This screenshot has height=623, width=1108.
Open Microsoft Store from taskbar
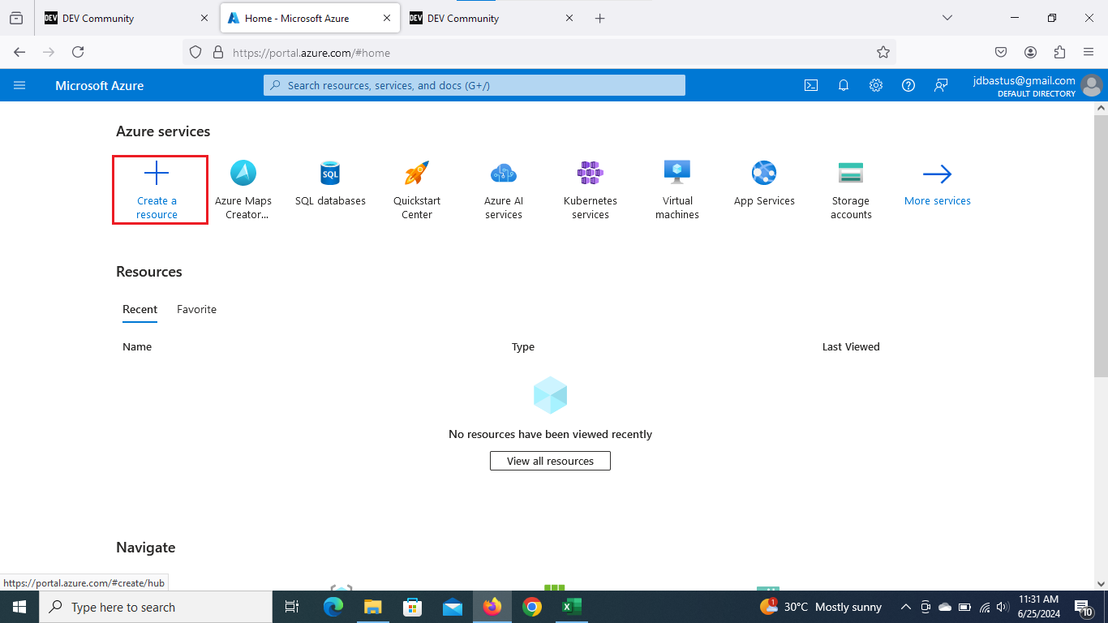click(412, 607)
